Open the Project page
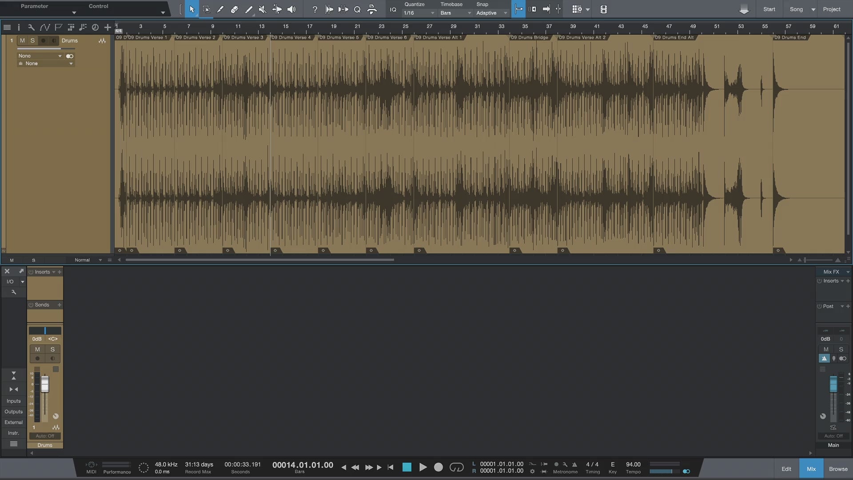Image resolution: width=853 pixels, height=480 pixels. pyautogui.click(x=832, y=9)
